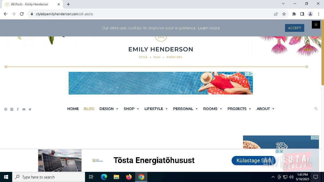
Task: Close the right sidebar delivery ad
Action: [x=317, y=138]
